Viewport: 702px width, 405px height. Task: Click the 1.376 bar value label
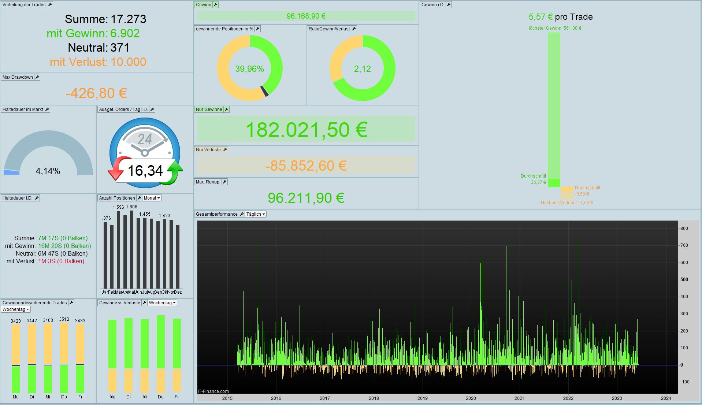(x=105, y=218)
